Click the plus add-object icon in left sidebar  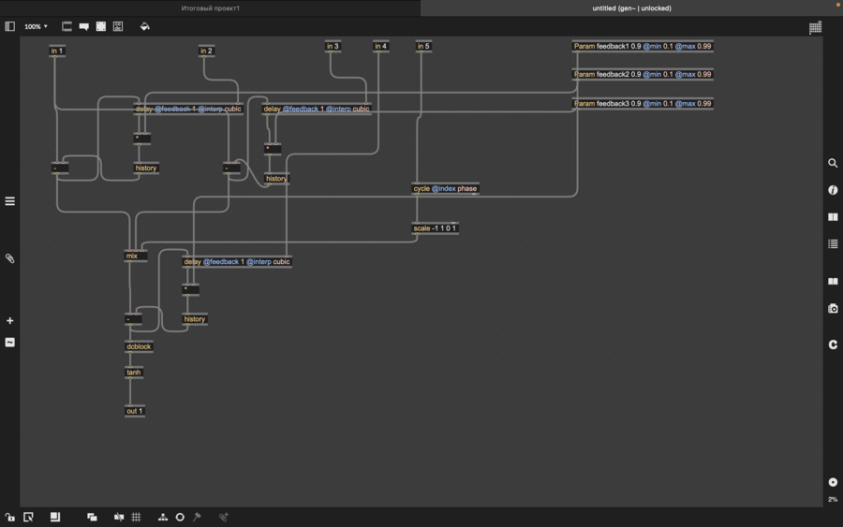(x=9, y=321)
